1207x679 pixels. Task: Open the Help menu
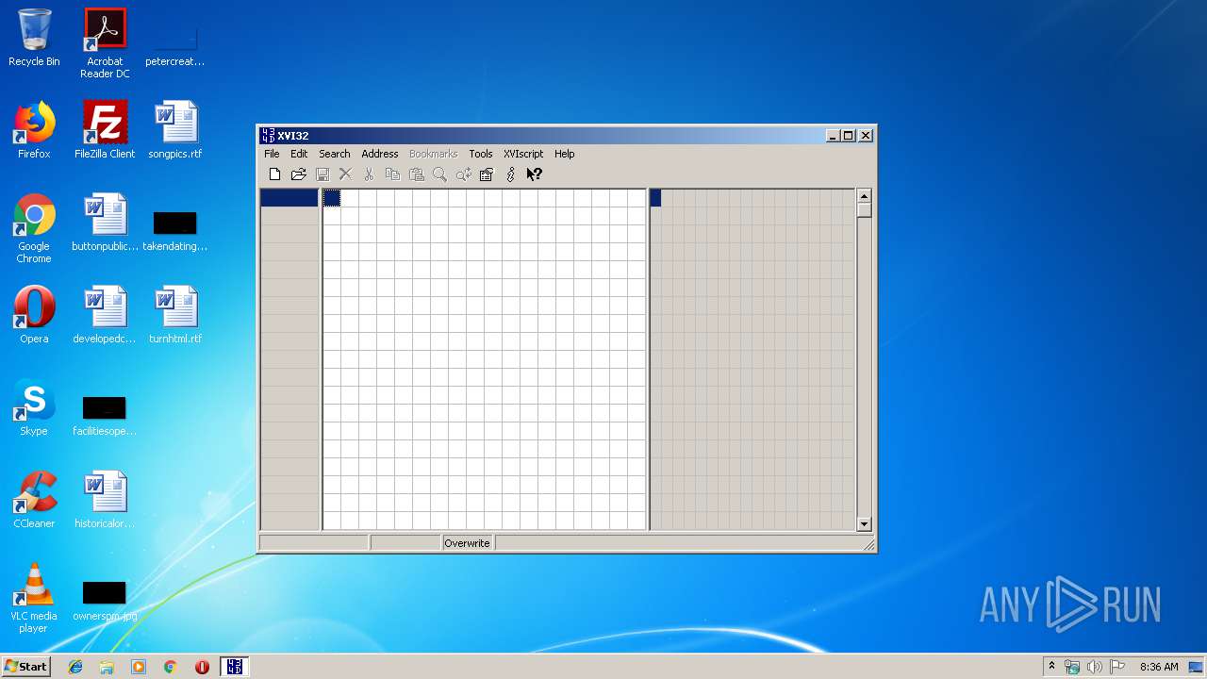coord(565,154)
